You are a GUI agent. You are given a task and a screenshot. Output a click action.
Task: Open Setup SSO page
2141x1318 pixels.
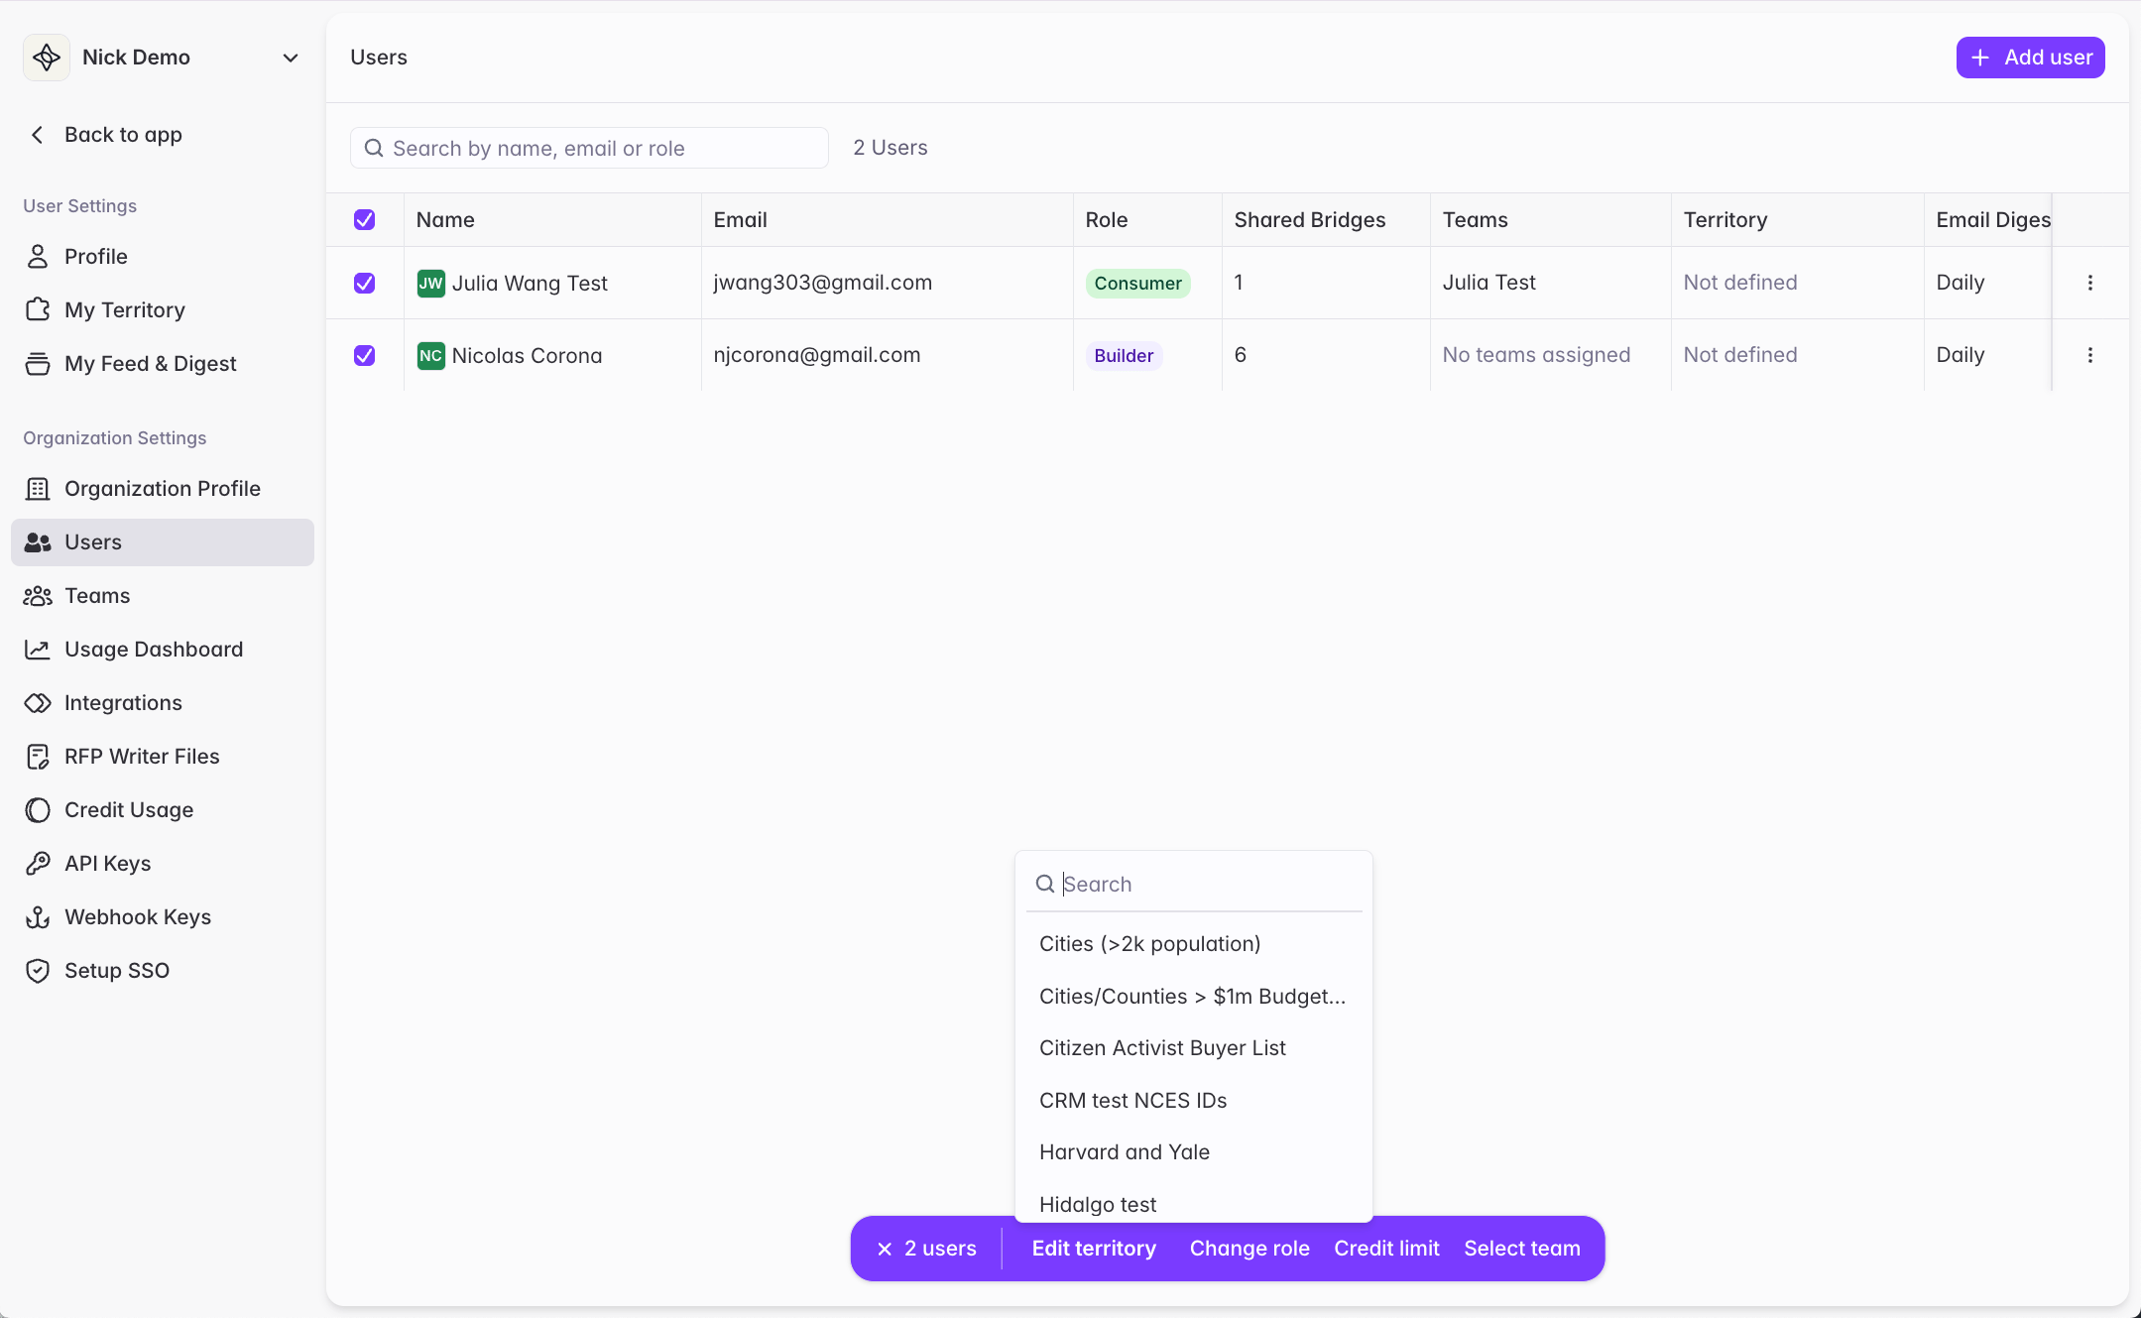click(x=163, y=971)
